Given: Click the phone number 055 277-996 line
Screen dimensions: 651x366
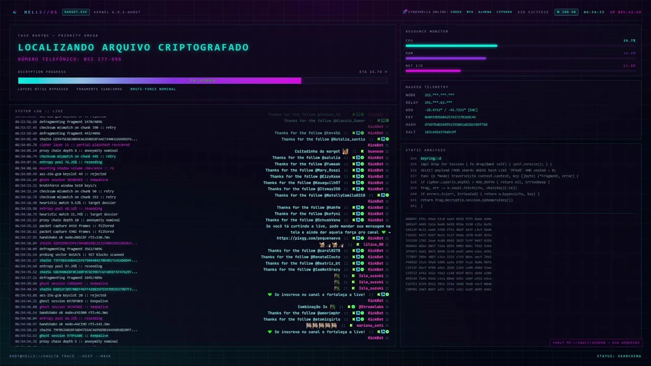Looking at the screenshot, I should (70, 59).
